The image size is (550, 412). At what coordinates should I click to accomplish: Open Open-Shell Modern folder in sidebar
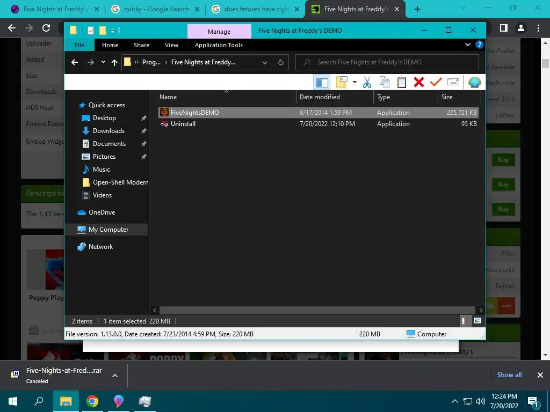click(120, 182)
